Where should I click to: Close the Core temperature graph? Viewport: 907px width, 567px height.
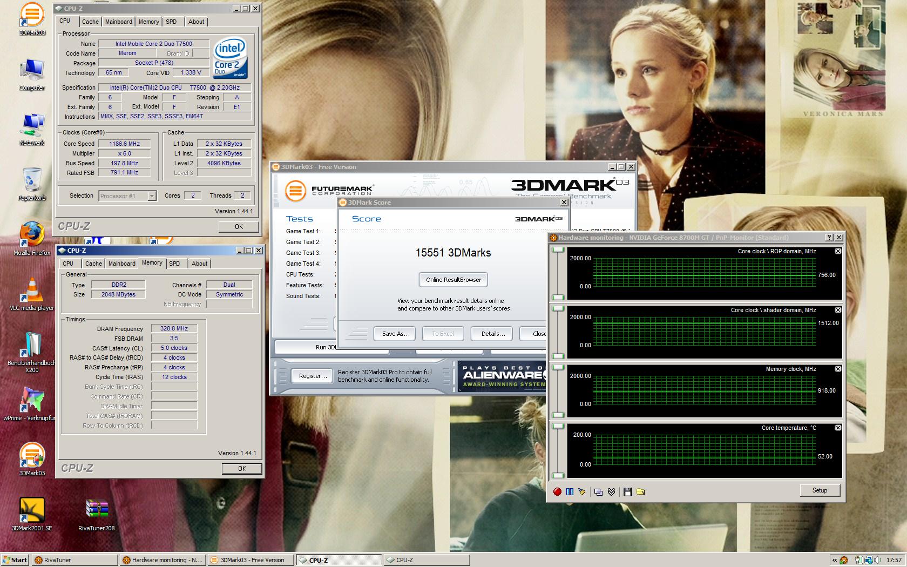[838, 428]
